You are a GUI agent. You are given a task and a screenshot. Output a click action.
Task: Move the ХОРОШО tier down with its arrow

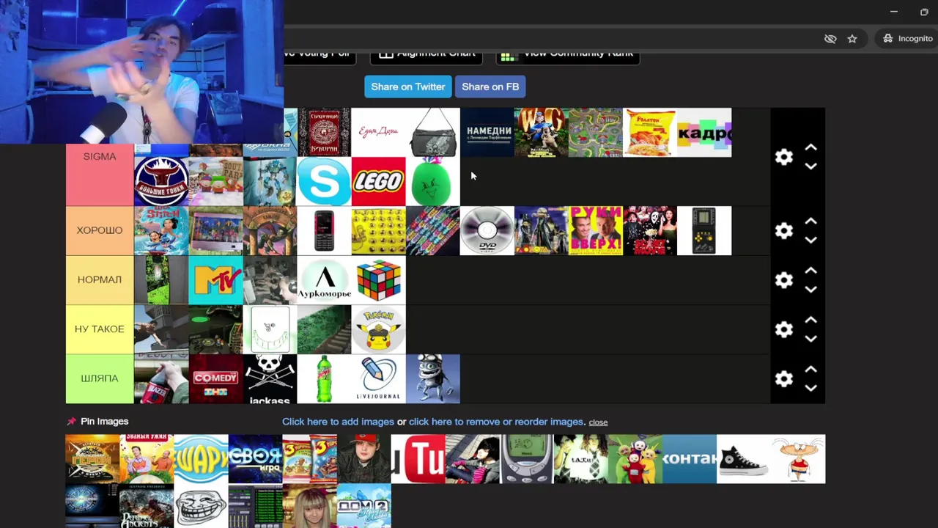(x=810, y=241)
